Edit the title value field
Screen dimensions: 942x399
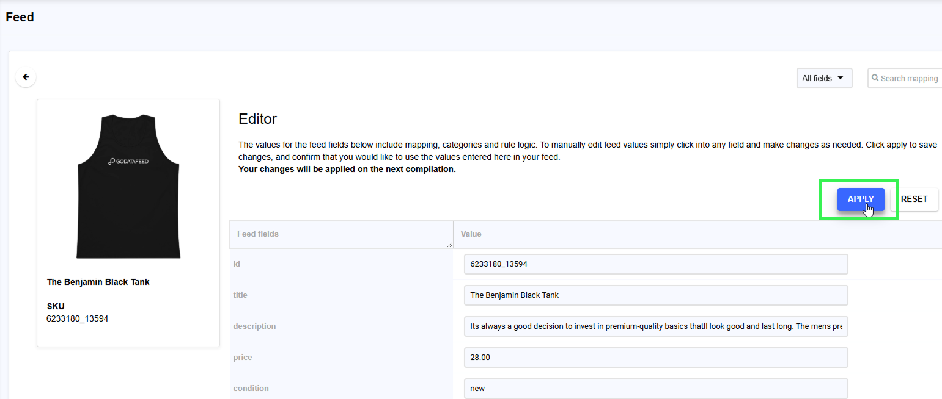pos(655,295)
